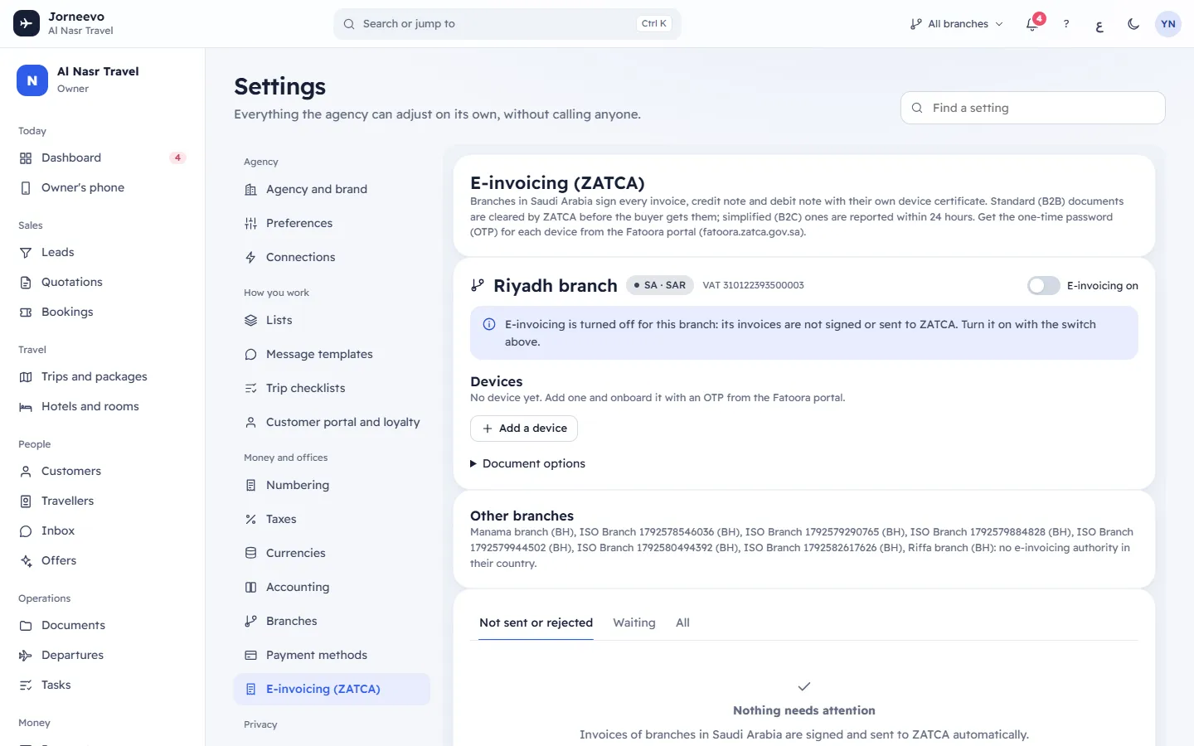Open the Connections settings section
The width and height of the screenshot is (1194, 746).
pyautogui.click(x=332, y=257)
